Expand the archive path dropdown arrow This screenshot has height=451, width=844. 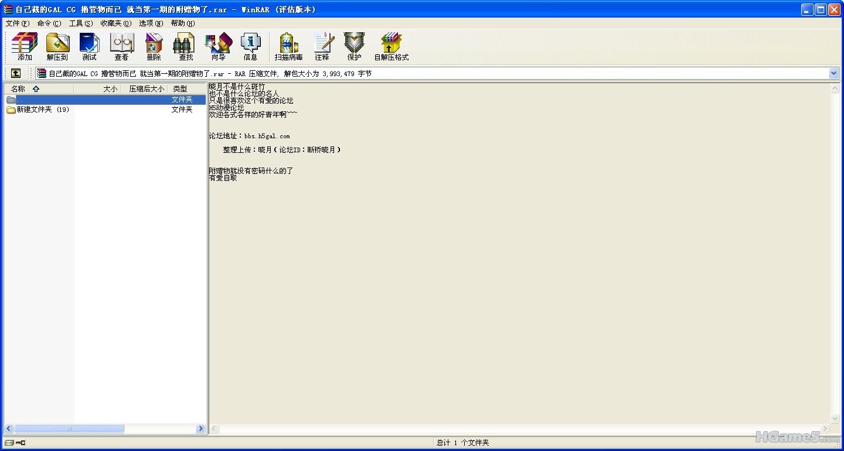click(833, 73)
